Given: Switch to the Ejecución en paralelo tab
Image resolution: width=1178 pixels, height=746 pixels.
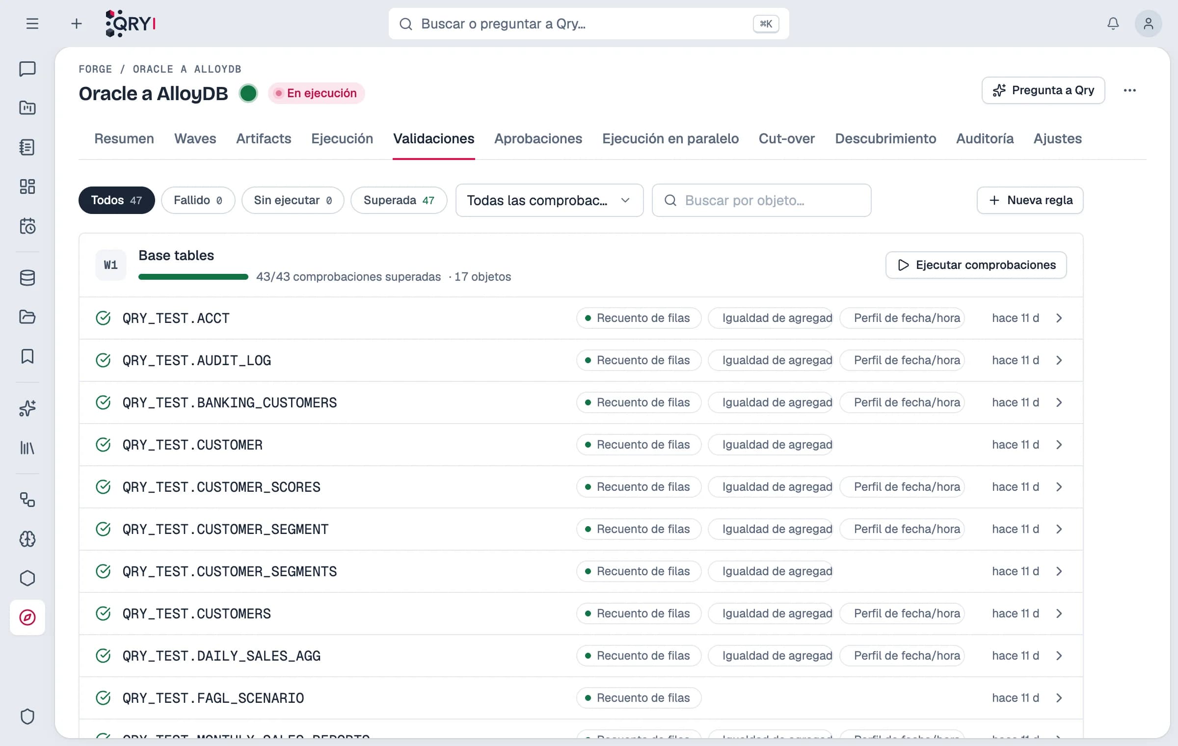Looking at the screenshot, I should coord(670,138).
